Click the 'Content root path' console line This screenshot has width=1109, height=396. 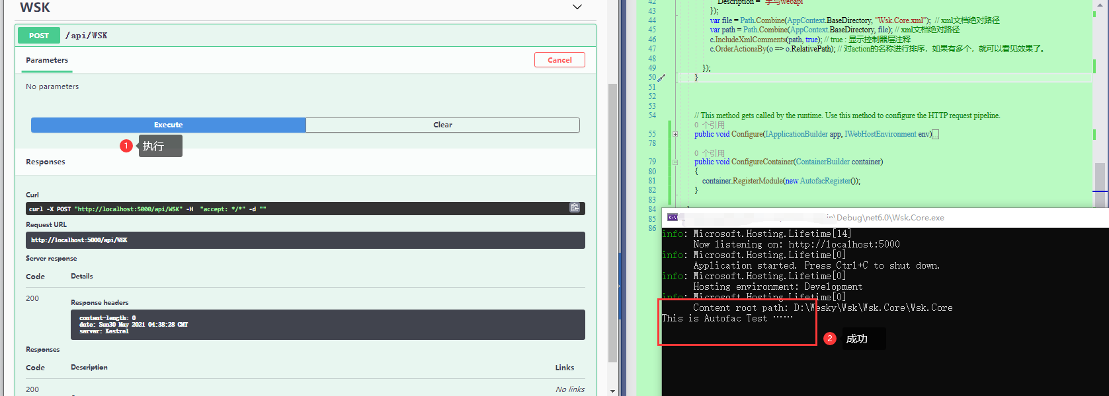coord(823,308)
